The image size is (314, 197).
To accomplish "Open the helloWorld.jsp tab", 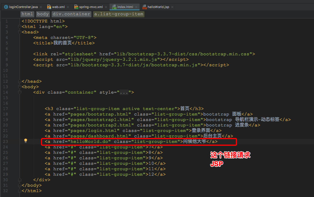I will click(x=158, y=7).
